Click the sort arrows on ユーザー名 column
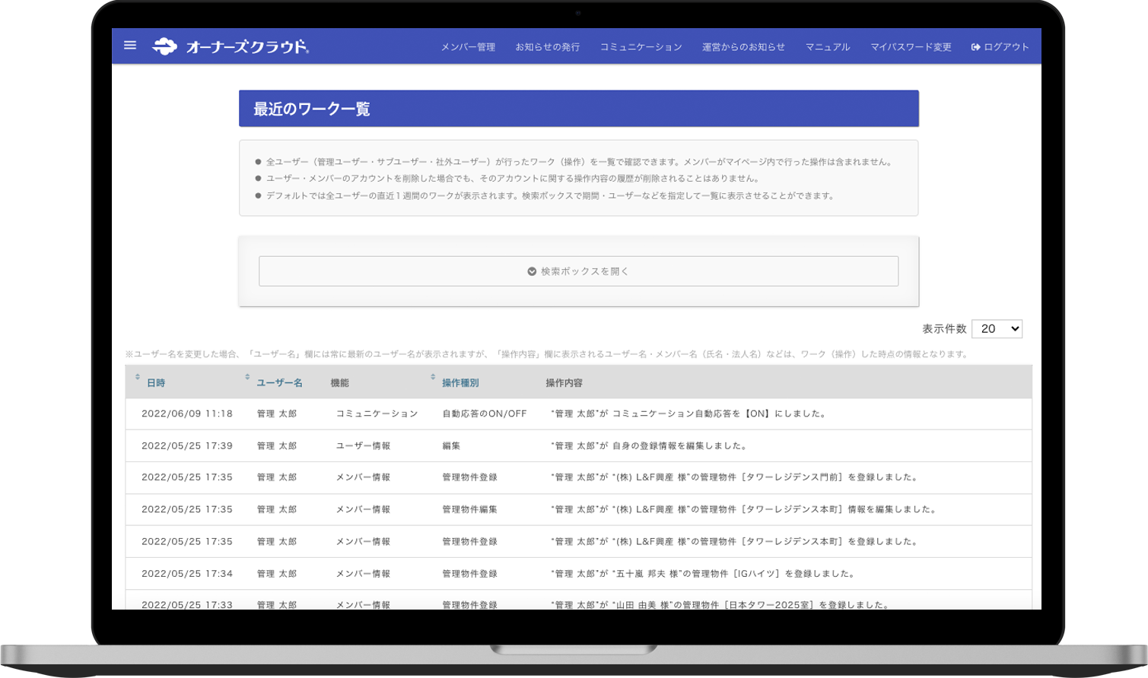 click(x=247, y=378)
